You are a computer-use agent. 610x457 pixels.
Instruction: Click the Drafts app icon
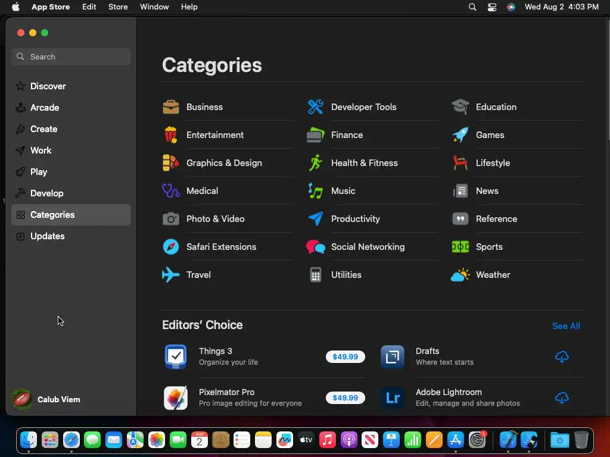tap(393, 356)
